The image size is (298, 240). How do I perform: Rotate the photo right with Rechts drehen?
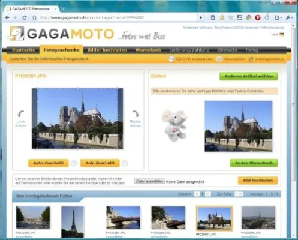(x=136, y=119)
